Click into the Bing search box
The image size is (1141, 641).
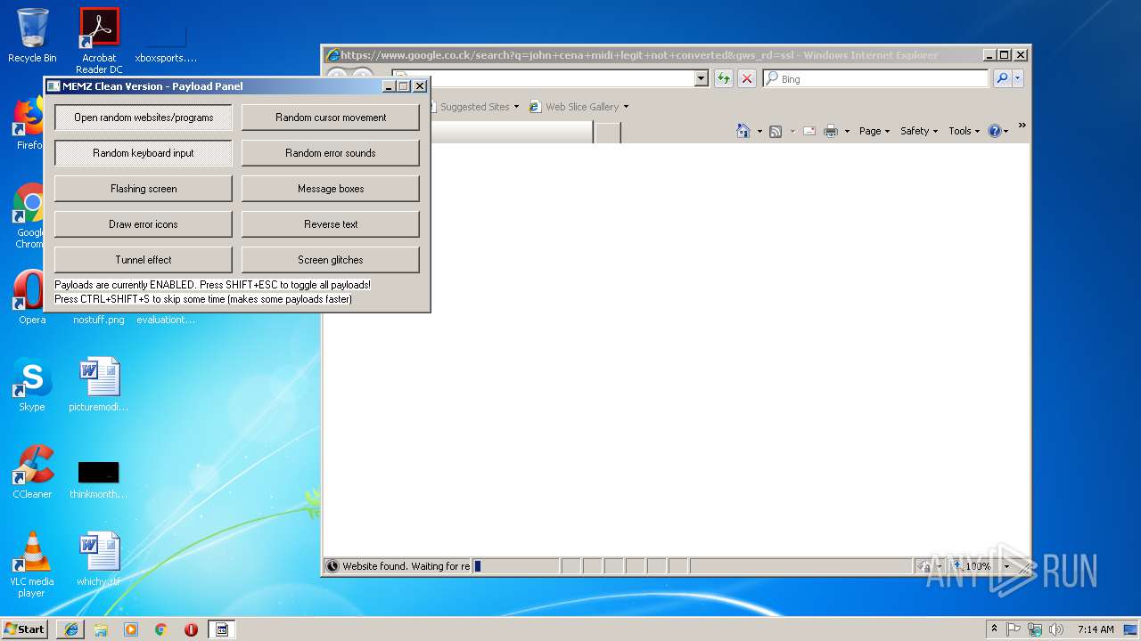(876, 78)
